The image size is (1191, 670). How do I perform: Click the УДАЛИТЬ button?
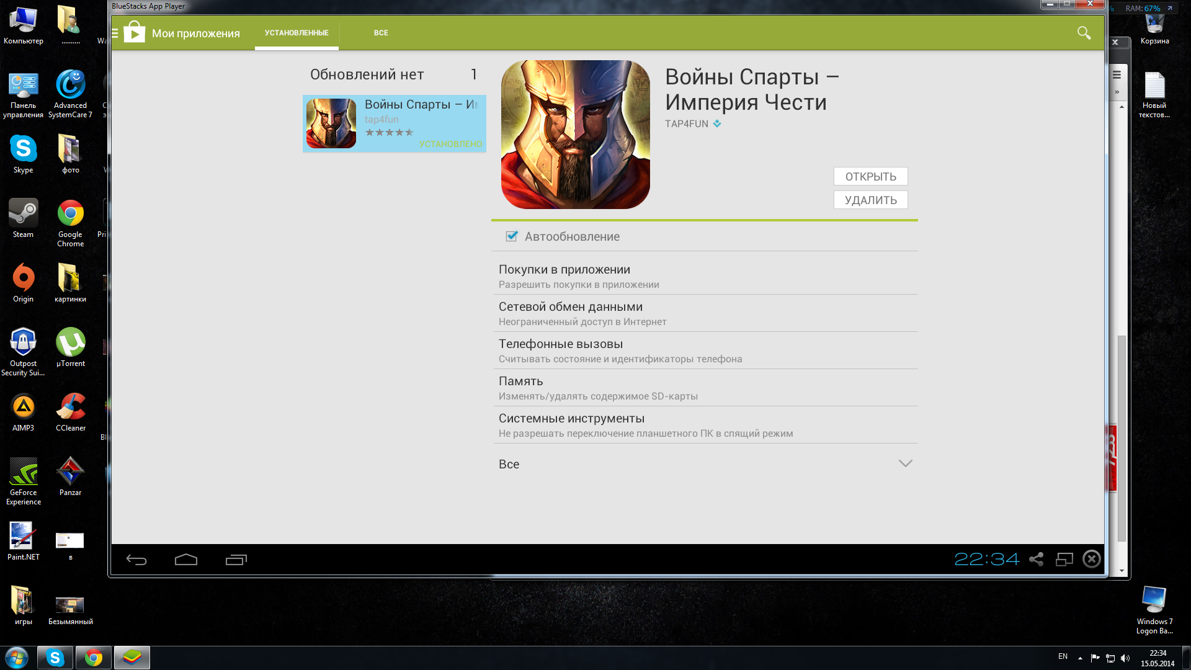click(x=871, y=200)
